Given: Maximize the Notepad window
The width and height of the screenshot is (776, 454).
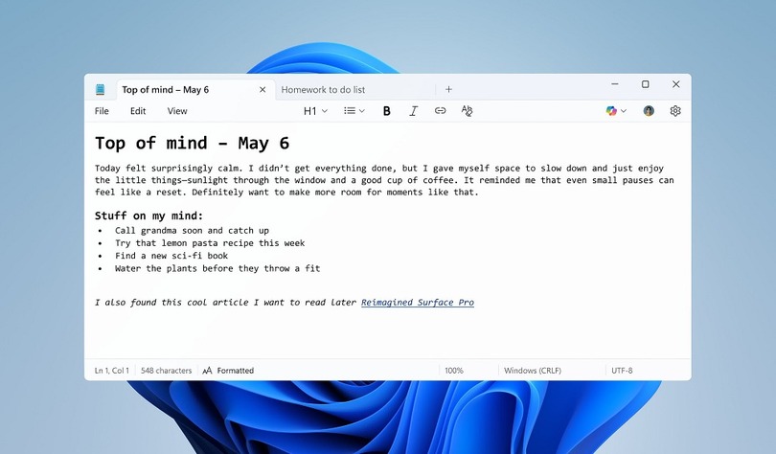Looking at the screenshot, I should tap(646, 84).
